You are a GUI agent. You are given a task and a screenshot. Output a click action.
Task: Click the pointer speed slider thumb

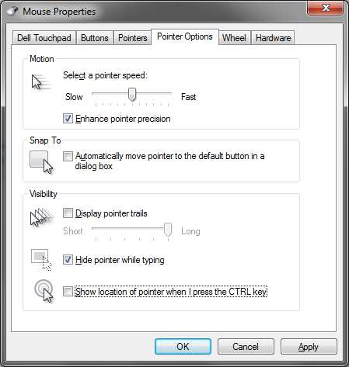click(x=132, y=95)
